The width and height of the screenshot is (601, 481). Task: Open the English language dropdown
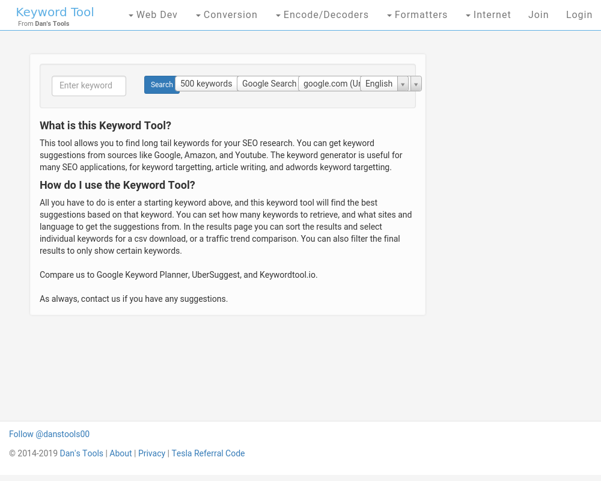pyautogui.click(x=384, y=84)
